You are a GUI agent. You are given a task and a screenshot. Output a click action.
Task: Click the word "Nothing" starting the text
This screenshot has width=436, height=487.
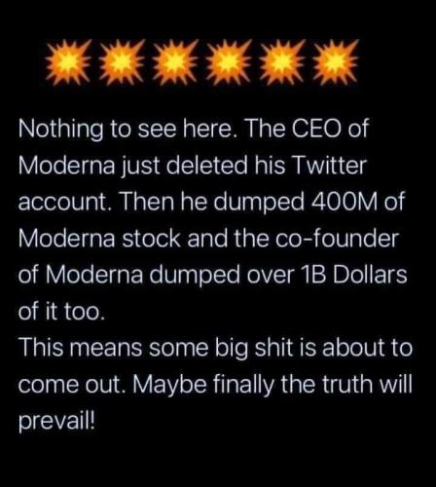pos(61,130)
